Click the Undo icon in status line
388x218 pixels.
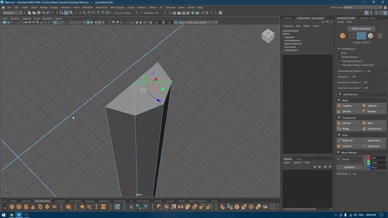click(44, 13)
